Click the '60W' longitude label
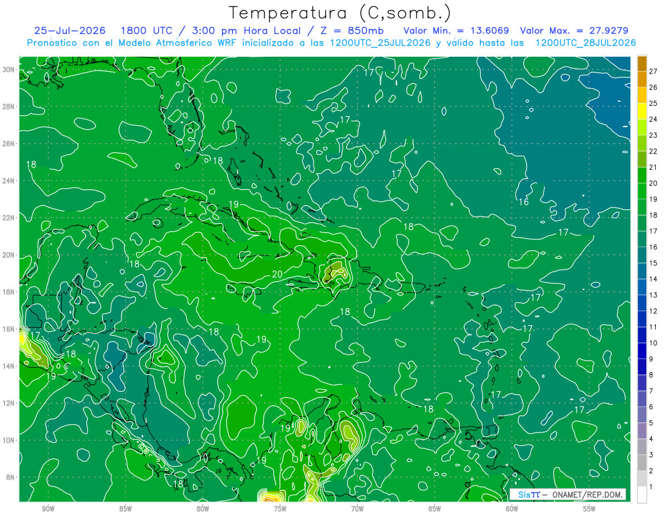This screenshot has height=516, width=668. [x=512, y=509]
